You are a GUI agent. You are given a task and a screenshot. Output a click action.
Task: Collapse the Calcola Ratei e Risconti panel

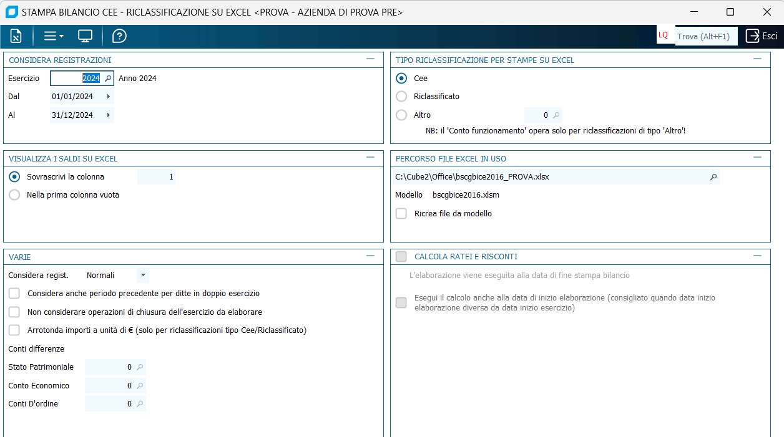tap(758, 256)
